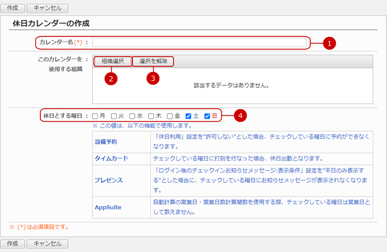Click the red number 1 callout marker

point(330,42)
